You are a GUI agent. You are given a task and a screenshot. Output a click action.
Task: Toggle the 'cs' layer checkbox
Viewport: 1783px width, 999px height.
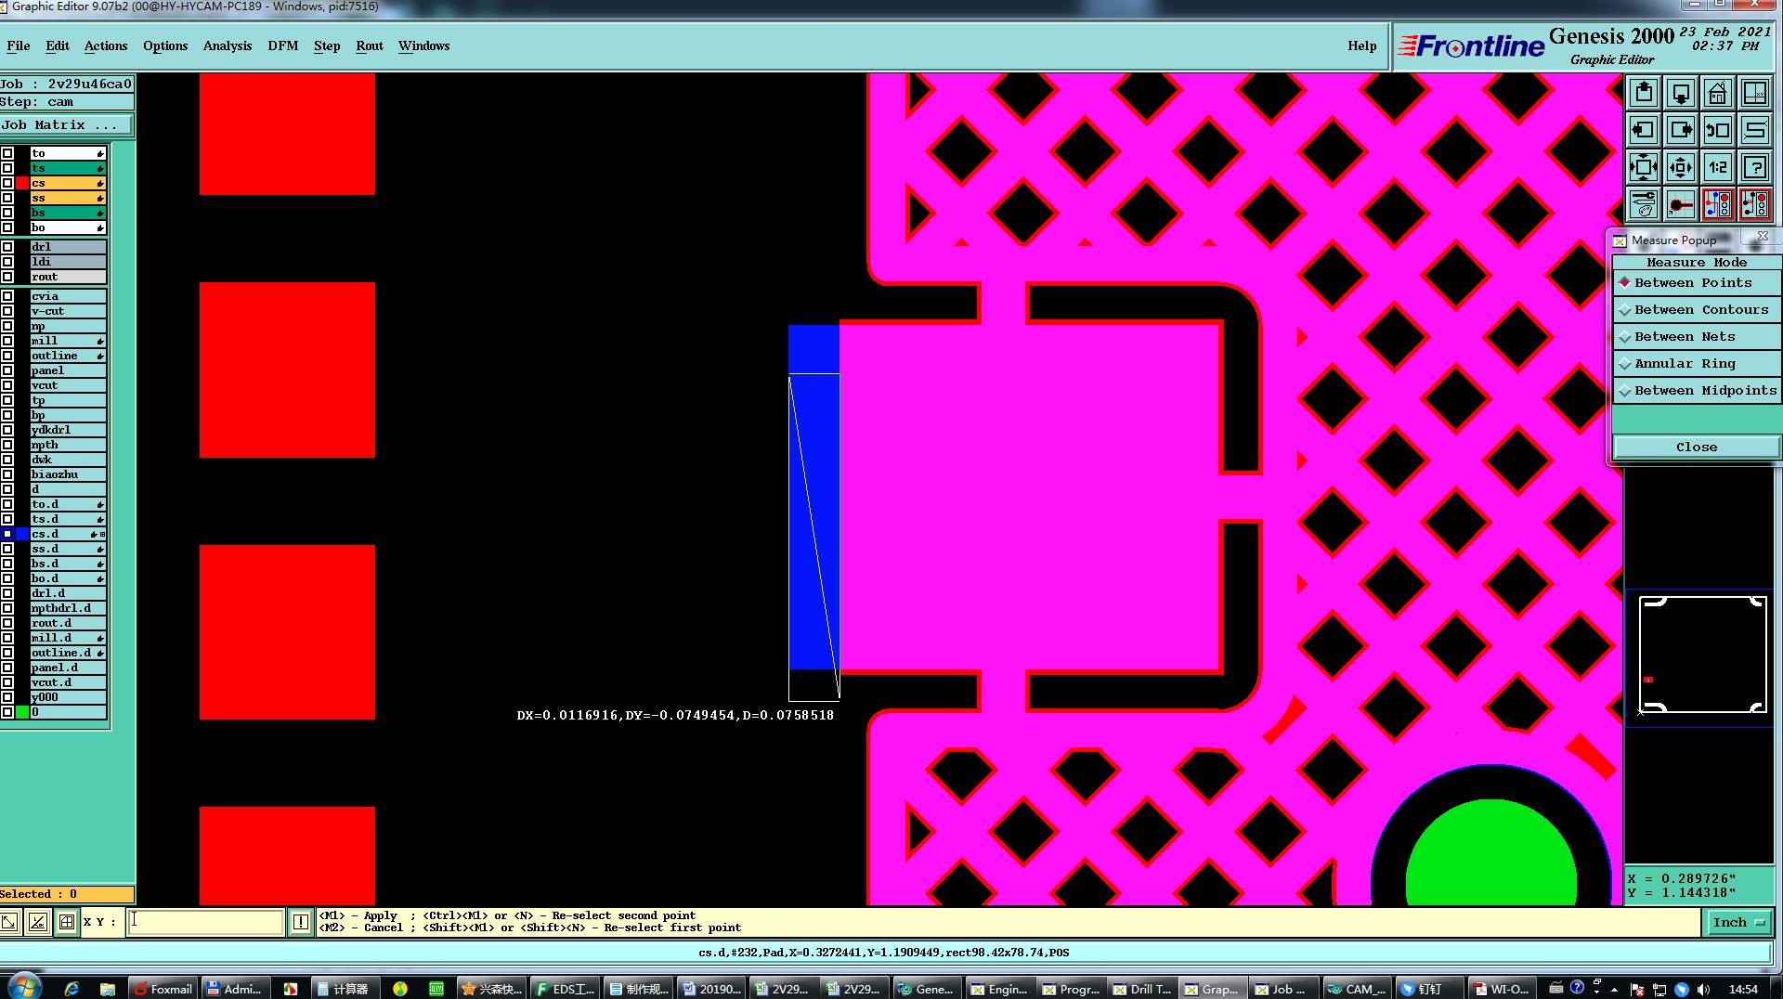tap(7, 183)
